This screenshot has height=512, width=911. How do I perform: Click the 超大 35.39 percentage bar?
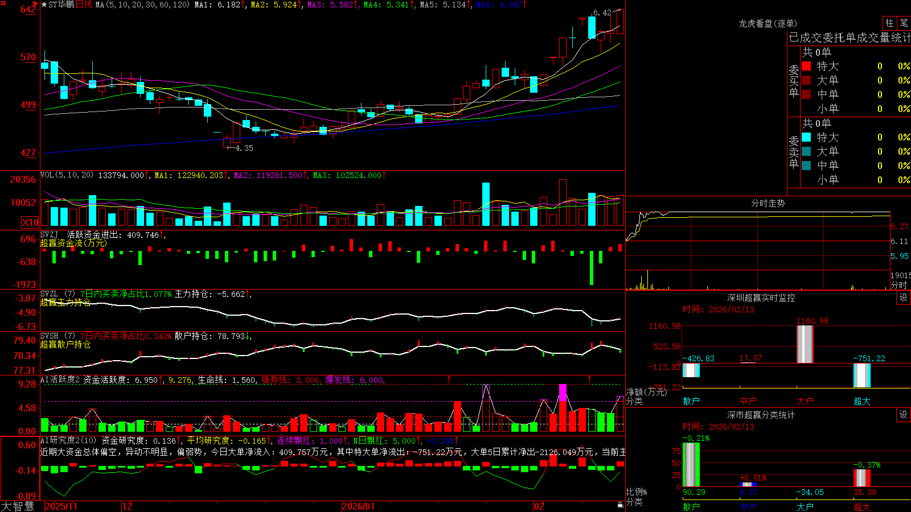click(861, 478)
